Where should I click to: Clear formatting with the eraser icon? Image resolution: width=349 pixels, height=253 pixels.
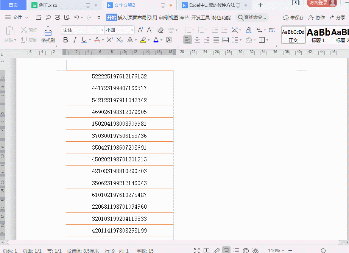click(160, 30)
